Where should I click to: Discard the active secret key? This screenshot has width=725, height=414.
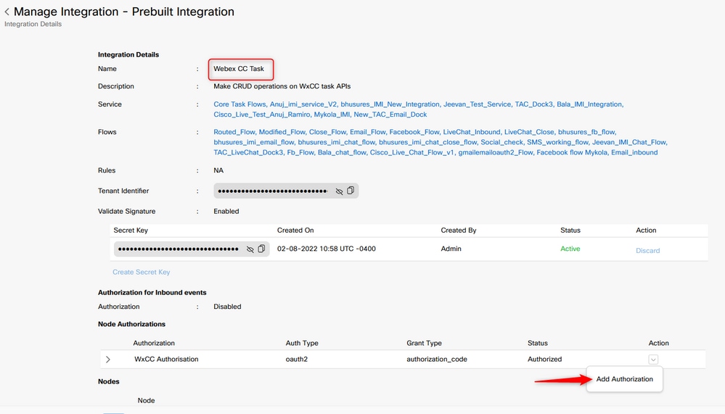[647, 250]
